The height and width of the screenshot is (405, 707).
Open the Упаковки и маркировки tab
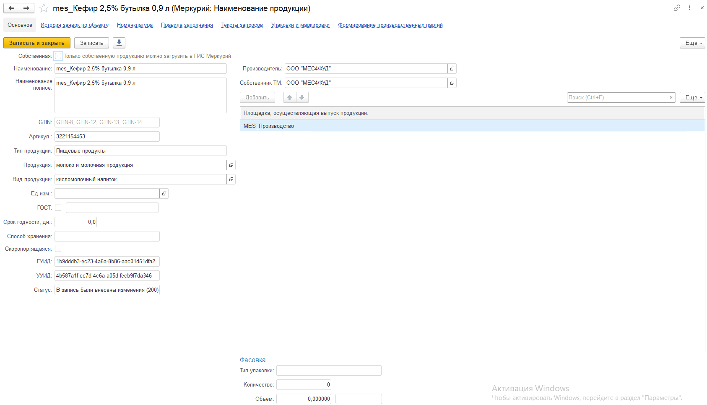point(300,25)
